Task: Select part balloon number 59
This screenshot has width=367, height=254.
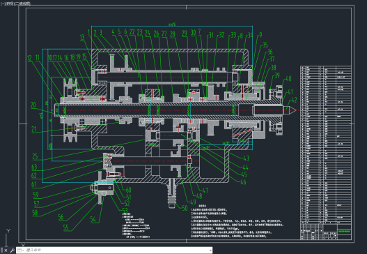Action: 36,195
